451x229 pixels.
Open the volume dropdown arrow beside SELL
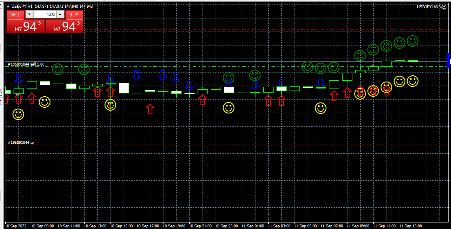(x=29, y=14)
